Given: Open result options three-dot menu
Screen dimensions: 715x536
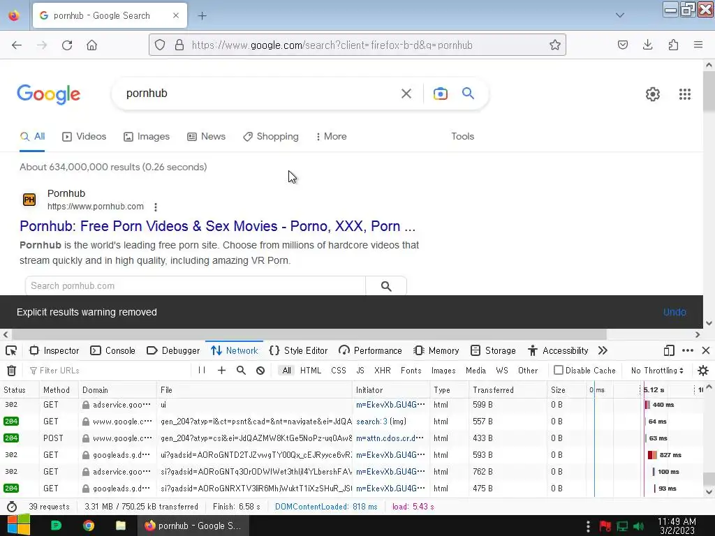Looking at the screenshot, I should coord(156,207).
